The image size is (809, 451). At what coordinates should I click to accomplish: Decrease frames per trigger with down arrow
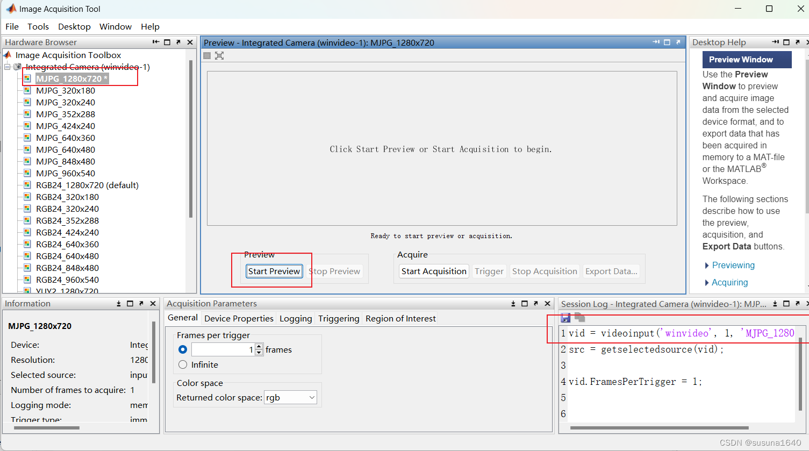259,353
